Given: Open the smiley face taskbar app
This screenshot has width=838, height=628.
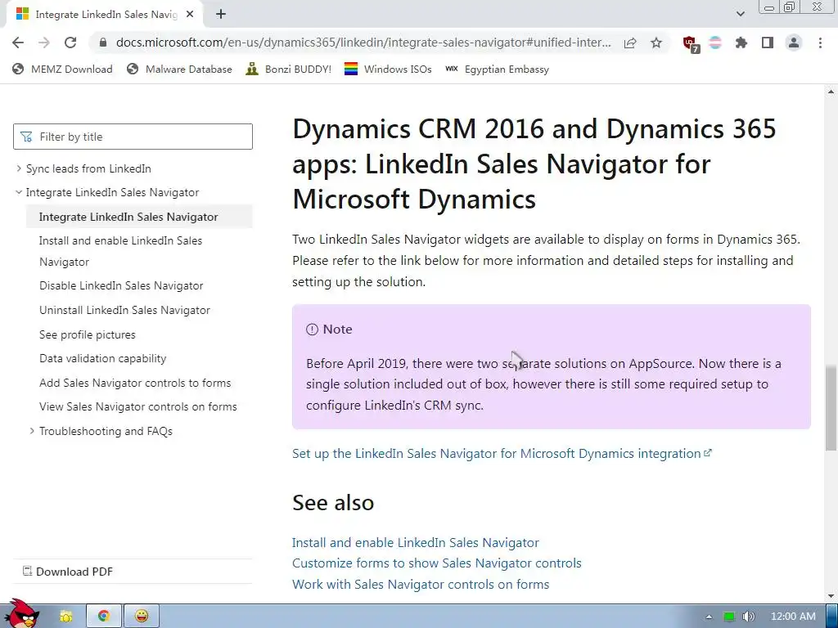Looking at the screenshot, I should click(141, 617).
